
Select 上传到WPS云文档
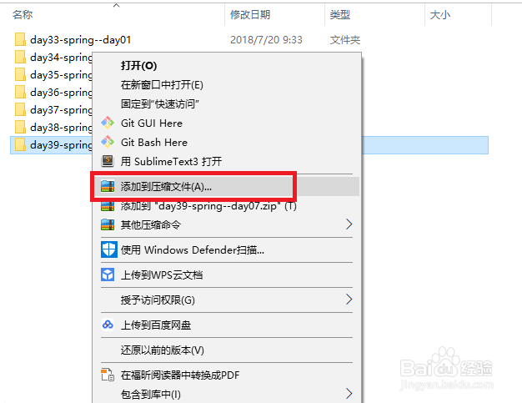pos(162,275)
